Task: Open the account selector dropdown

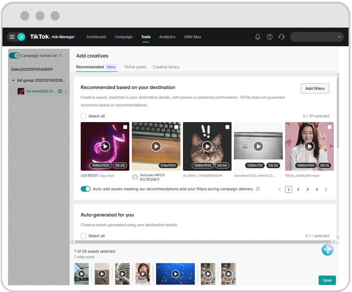Action: click(317, 37)
